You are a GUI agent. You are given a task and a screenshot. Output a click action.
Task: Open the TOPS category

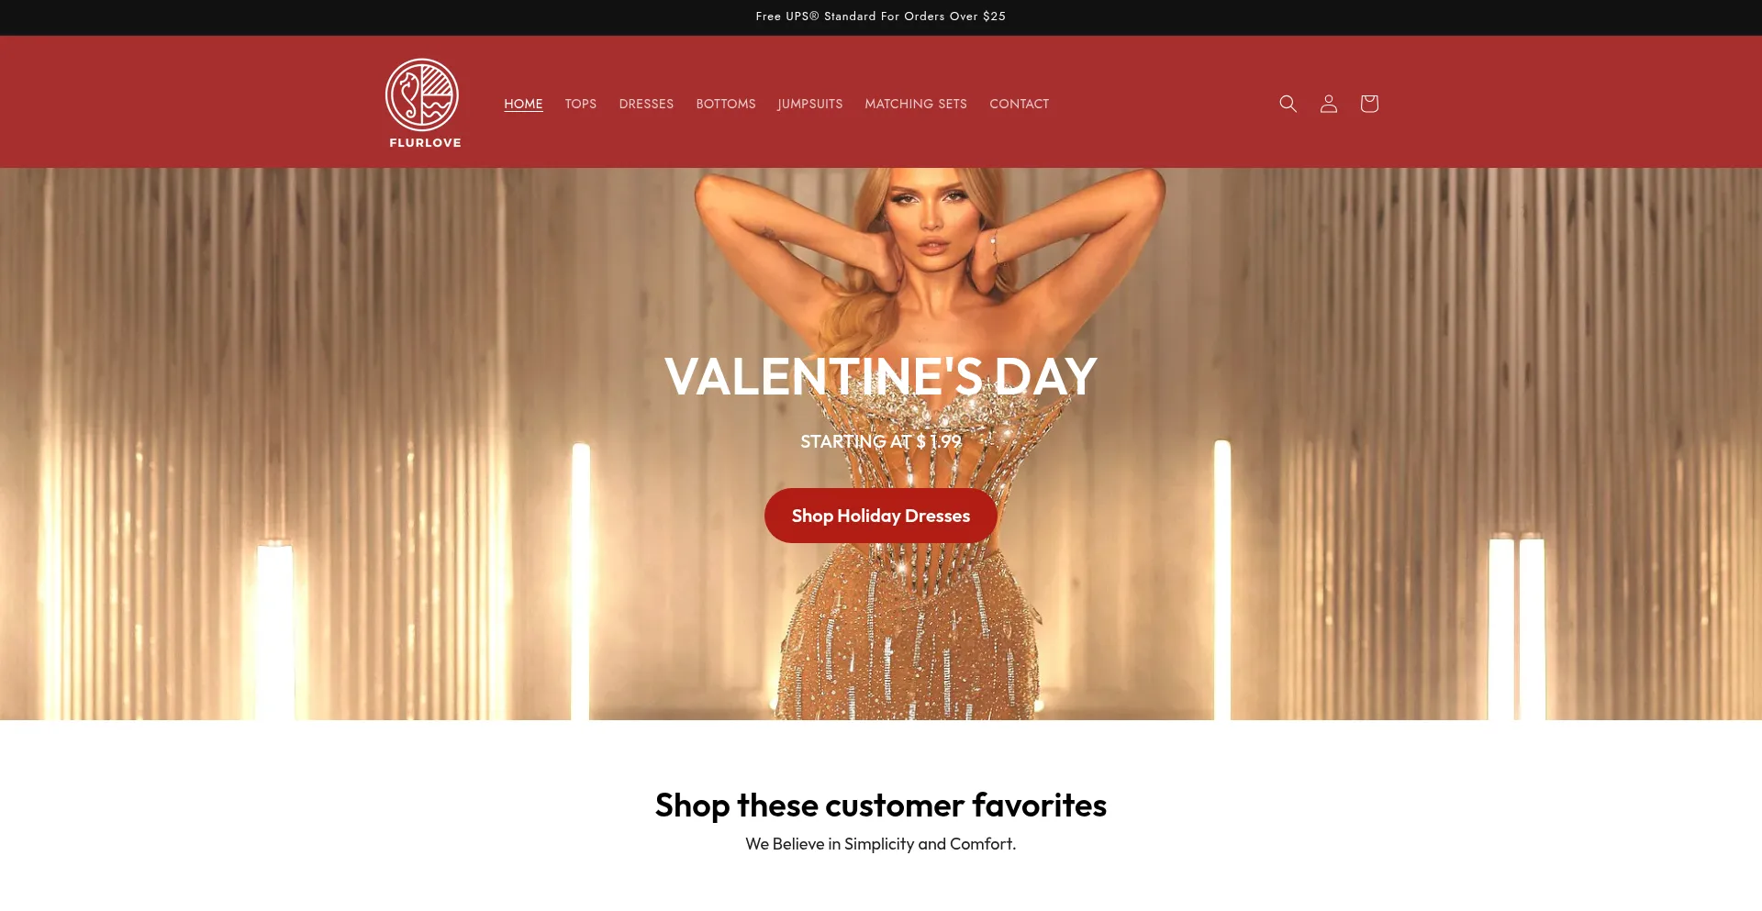coord(581,104)
